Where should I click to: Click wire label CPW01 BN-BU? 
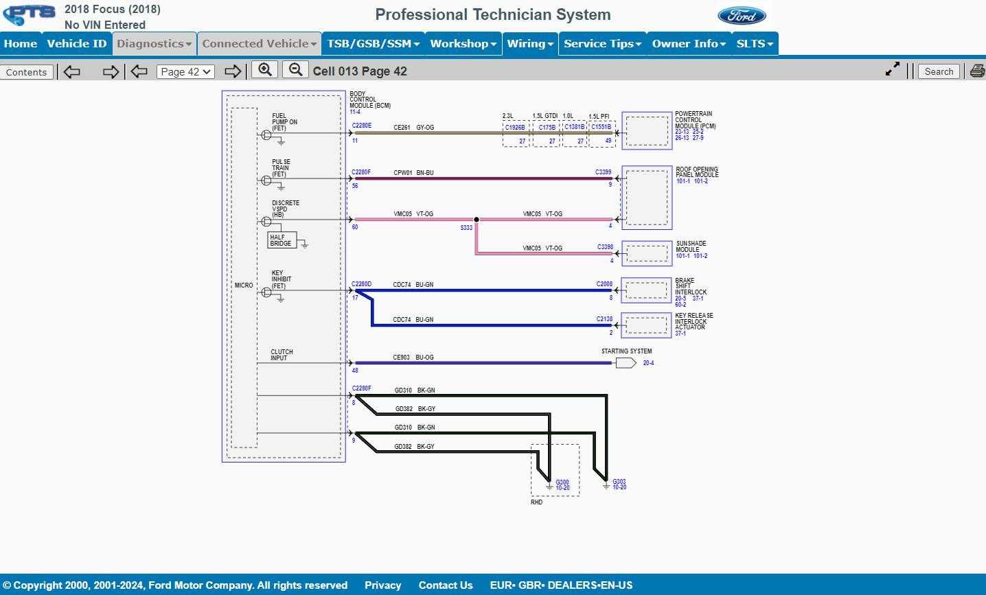point(413,173)
